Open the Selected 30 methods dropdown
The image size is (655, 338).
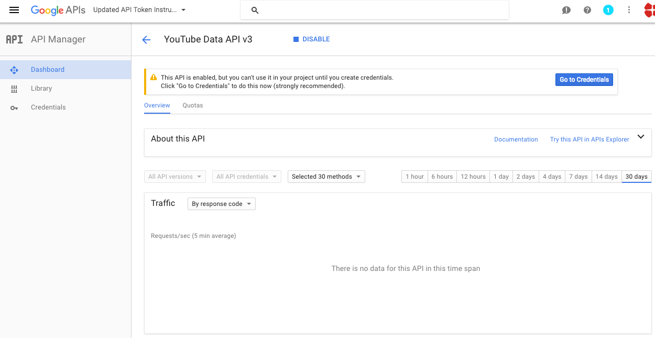[x=326, y=177]
